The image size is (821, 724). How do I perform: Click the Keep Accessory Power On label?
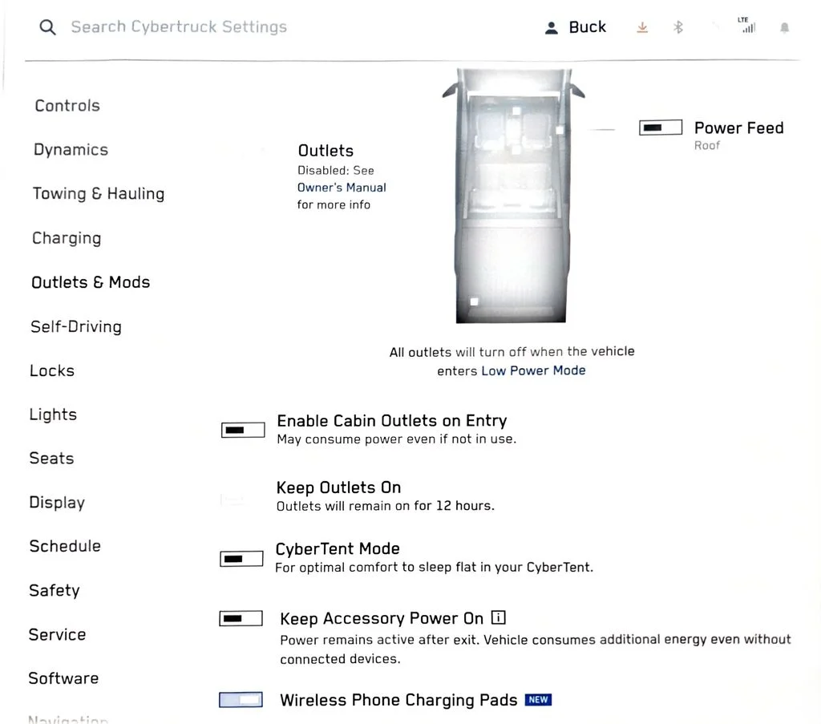[x=382, y=618]
